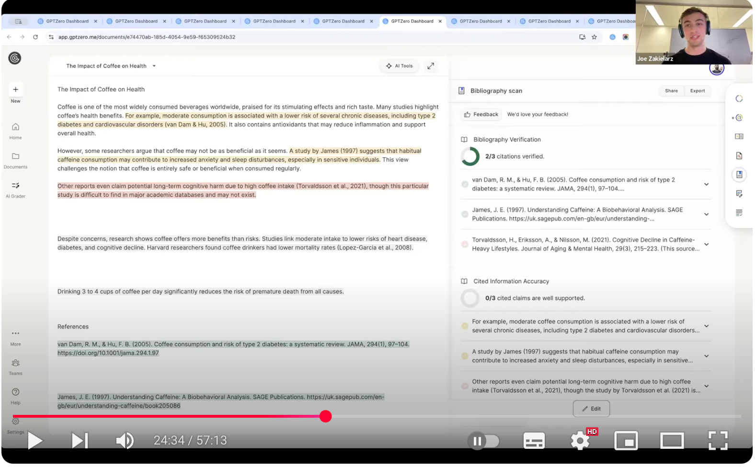Switch to miniplayer
Viewport: 756px width, 467px height.
(x=626, y=441)
